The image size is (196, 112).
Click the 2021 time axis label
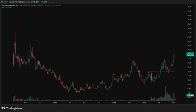point(25,103)
